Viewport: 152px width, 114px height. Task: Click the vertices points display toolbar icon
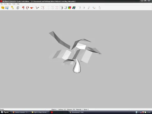(x=43, y=8)
